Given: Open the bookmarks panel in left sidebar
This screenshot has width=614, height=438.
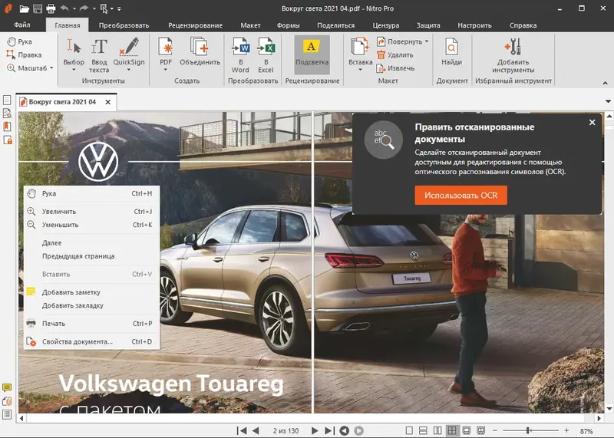Looking at the screenshot, I should [x=7, y=127].
